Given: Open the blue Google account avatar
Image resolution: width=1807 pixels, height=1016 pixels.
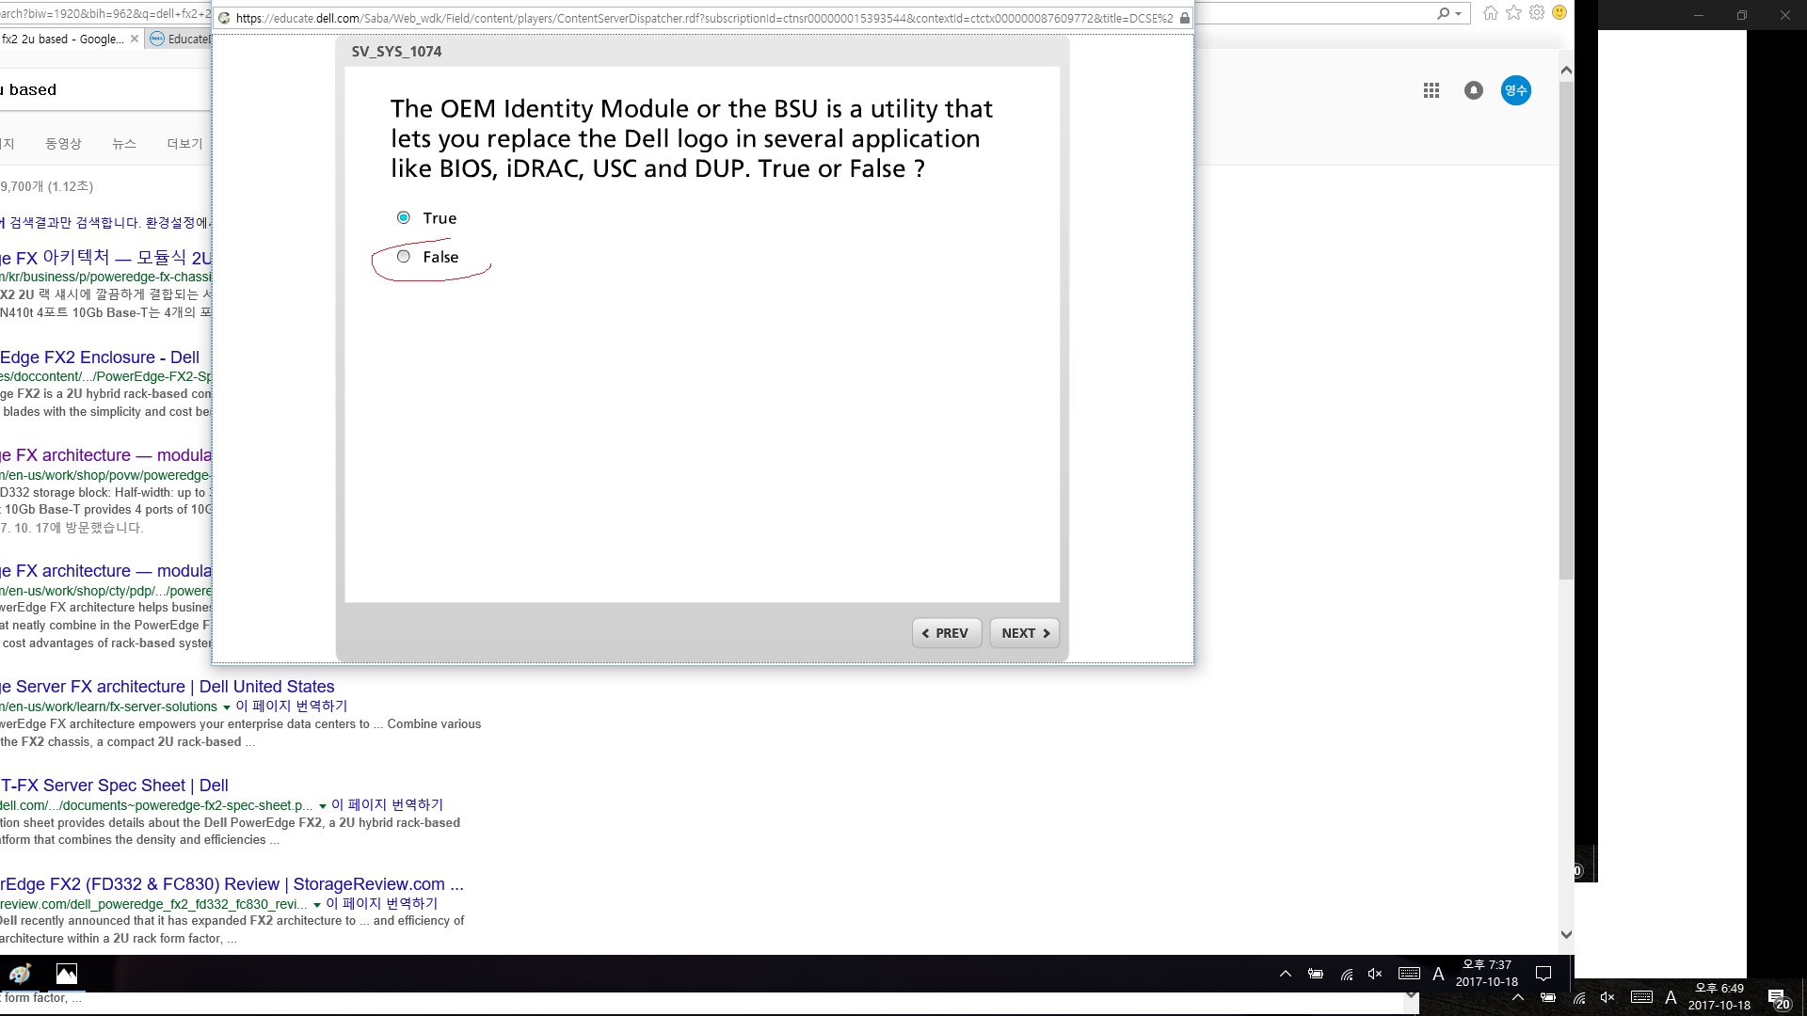Looking at the screenshot, I should click(x=1515, y=90).
